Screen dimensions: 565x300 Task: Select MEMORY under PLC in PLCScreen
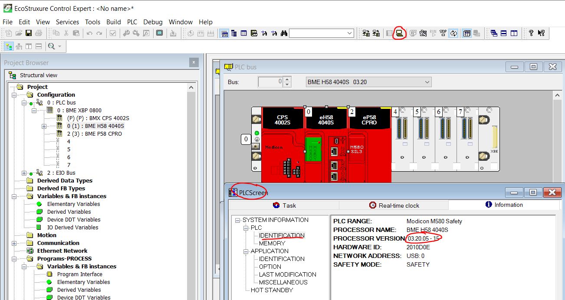click(272, 243)
